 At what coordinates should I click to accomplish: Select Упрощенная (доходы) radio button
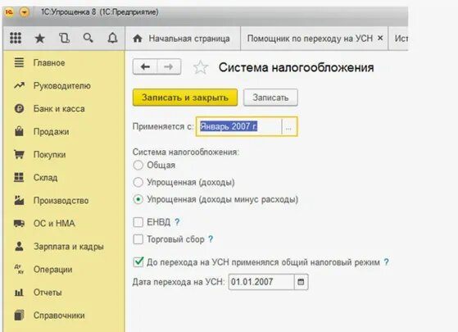click(138, 182)
